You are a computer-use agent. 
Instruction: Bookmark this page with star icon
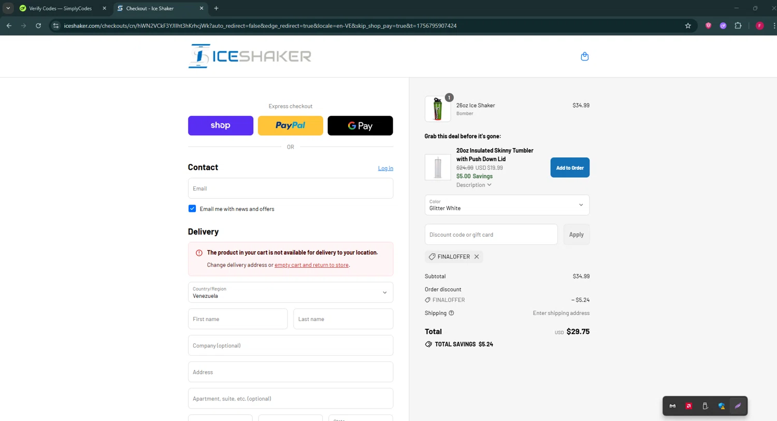688,26
